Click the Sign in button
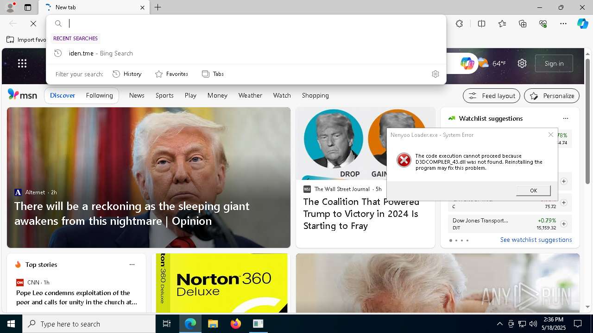The height and width of the screenshot is (333, 593). click(x=554, y=63)
